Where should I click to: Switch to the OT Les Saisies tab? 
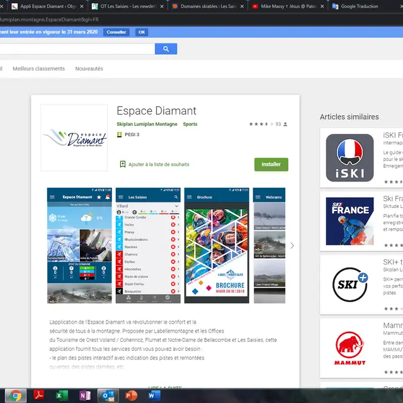[128, 6]
